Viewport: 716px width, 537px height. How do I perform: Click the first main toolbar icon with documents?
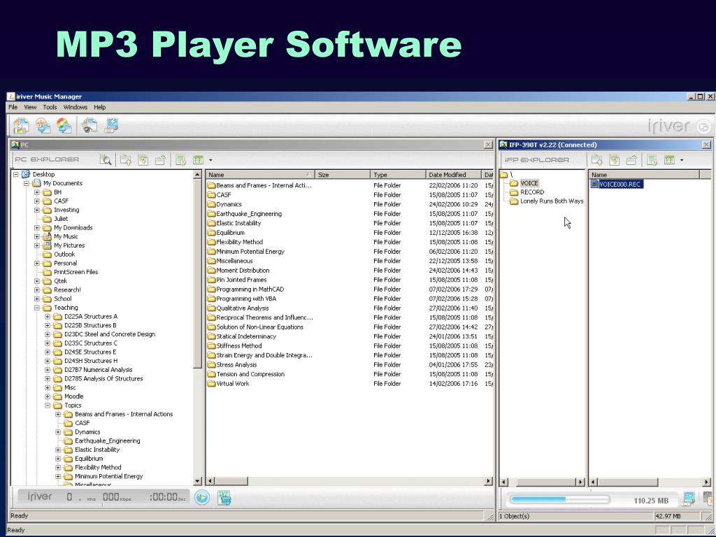[21, 126]
